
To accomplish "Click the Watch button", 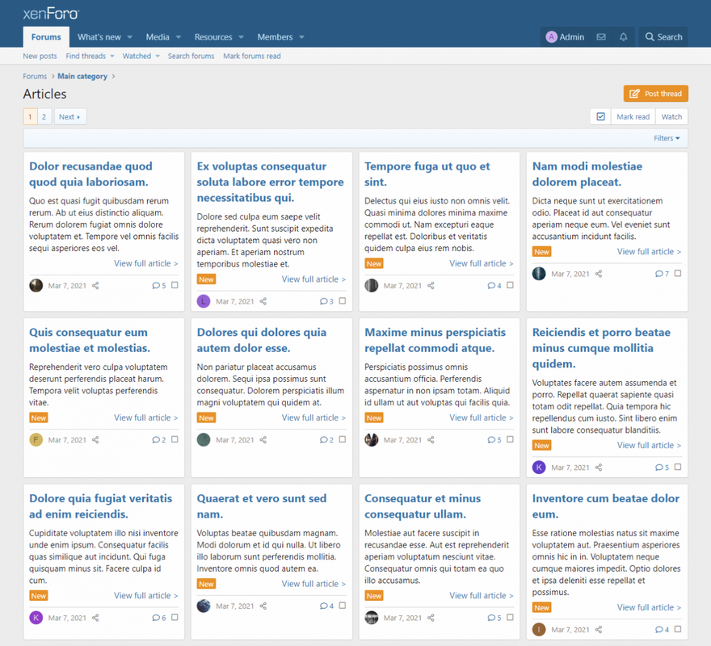I will pos(671,117).
